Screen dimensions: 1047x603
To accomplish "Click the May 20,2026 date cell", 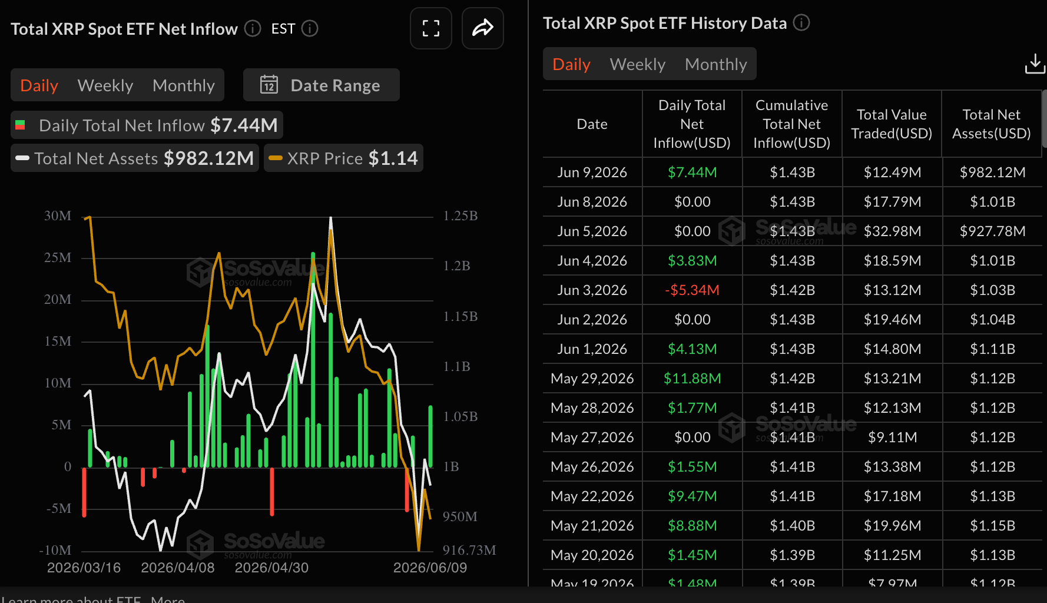I will [x=592, y=555].
